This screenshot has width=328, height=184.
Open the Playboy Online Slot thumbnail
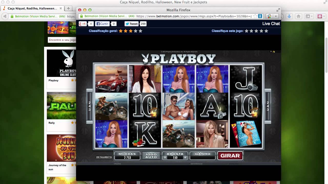(x=61, y=63)
